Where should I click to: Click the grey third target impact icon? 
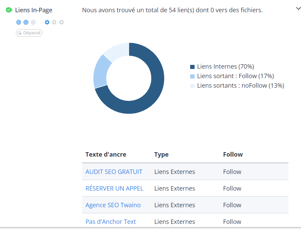click(x=33, y=22)
